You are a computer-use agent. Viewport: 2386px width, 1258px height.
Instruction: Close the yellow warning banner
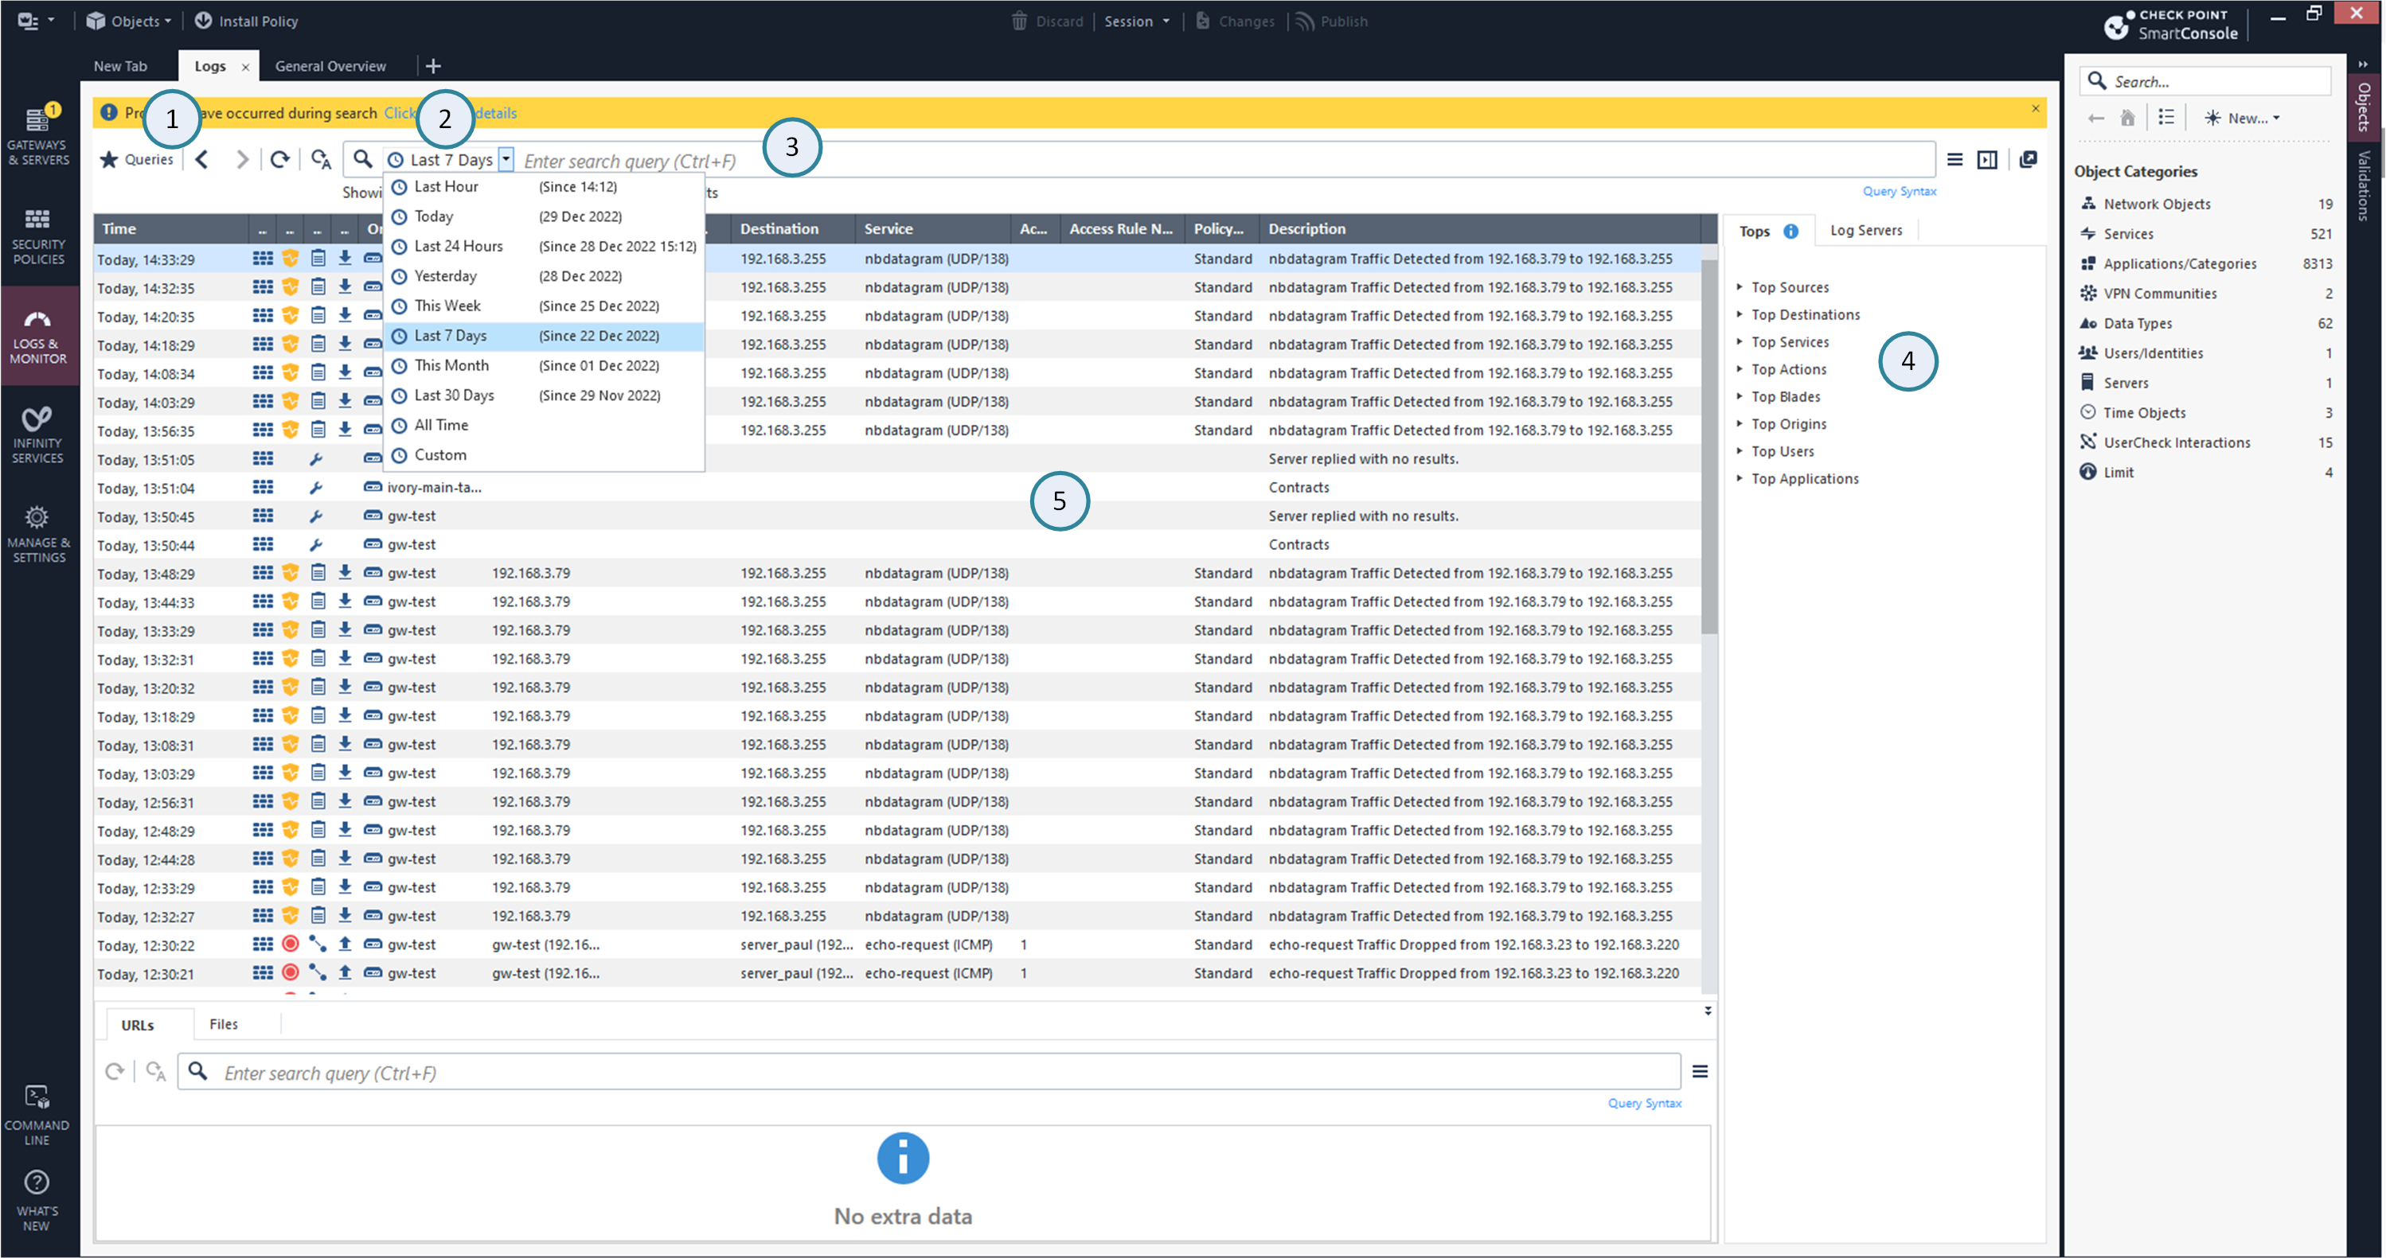tap(2036, 108)
